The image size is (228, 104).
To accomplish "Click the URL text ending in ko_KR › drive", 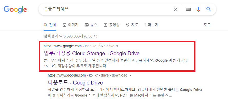I will click(x=79, y=46).
